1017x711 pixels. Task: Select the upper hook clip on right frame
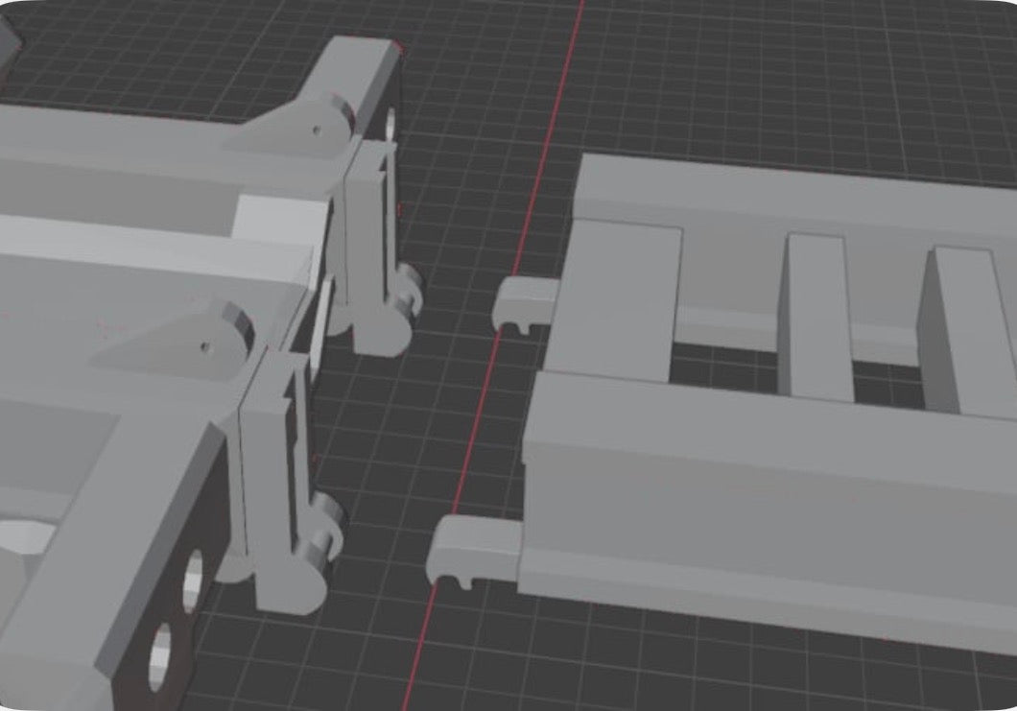click(x=526, y=303)
